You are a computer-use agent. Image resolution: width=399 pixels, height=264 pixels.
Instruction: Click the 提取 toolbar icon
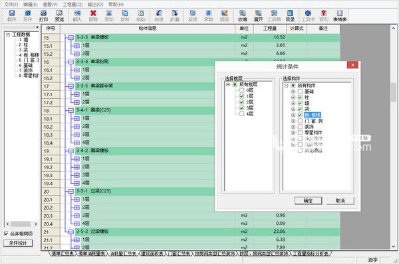pos(224,16)
